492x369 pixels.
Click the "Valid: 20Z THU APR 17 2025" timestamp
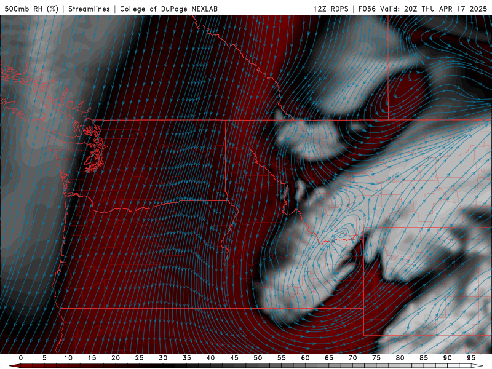pyautogui.click(x=434, y=9)
